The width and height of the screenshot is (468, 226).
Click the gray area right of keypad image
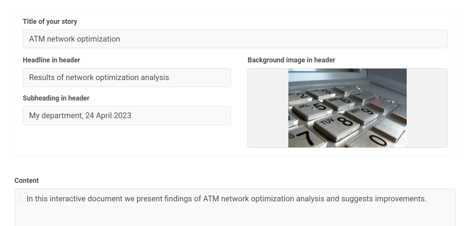427,108
